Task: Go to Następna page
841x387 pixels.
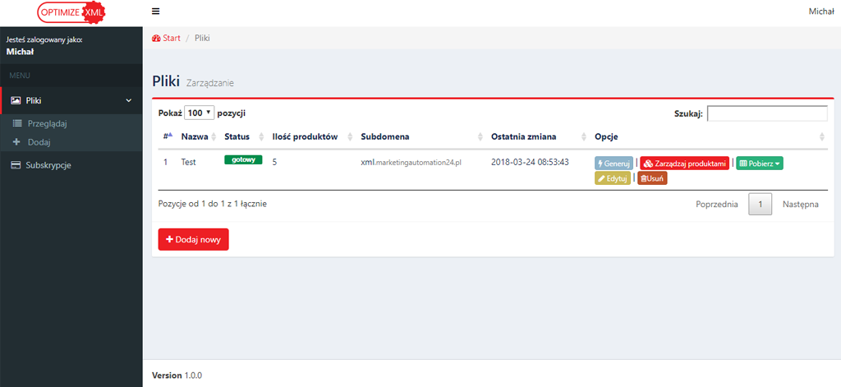Action: coord(800,204)
